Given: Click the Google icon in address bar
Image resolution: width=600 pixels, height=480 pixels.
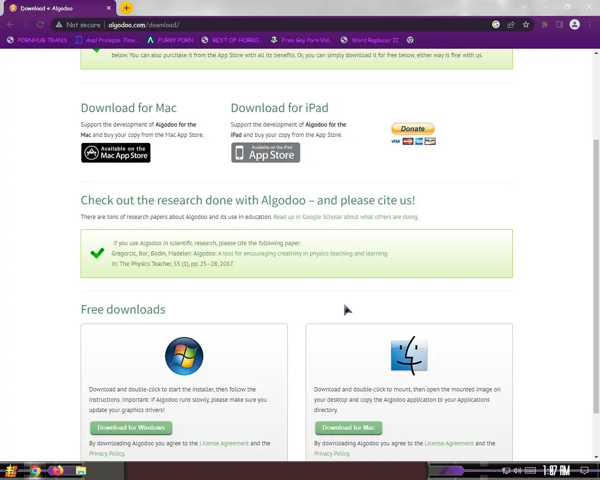Looking at the screenshot, I should (x=496, y=25).
